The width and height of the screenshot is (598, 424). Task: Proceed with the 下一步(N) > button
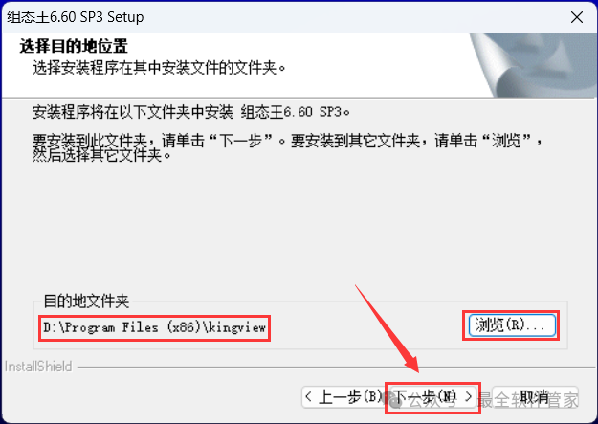pyautogui.click(x=432, y=397)
